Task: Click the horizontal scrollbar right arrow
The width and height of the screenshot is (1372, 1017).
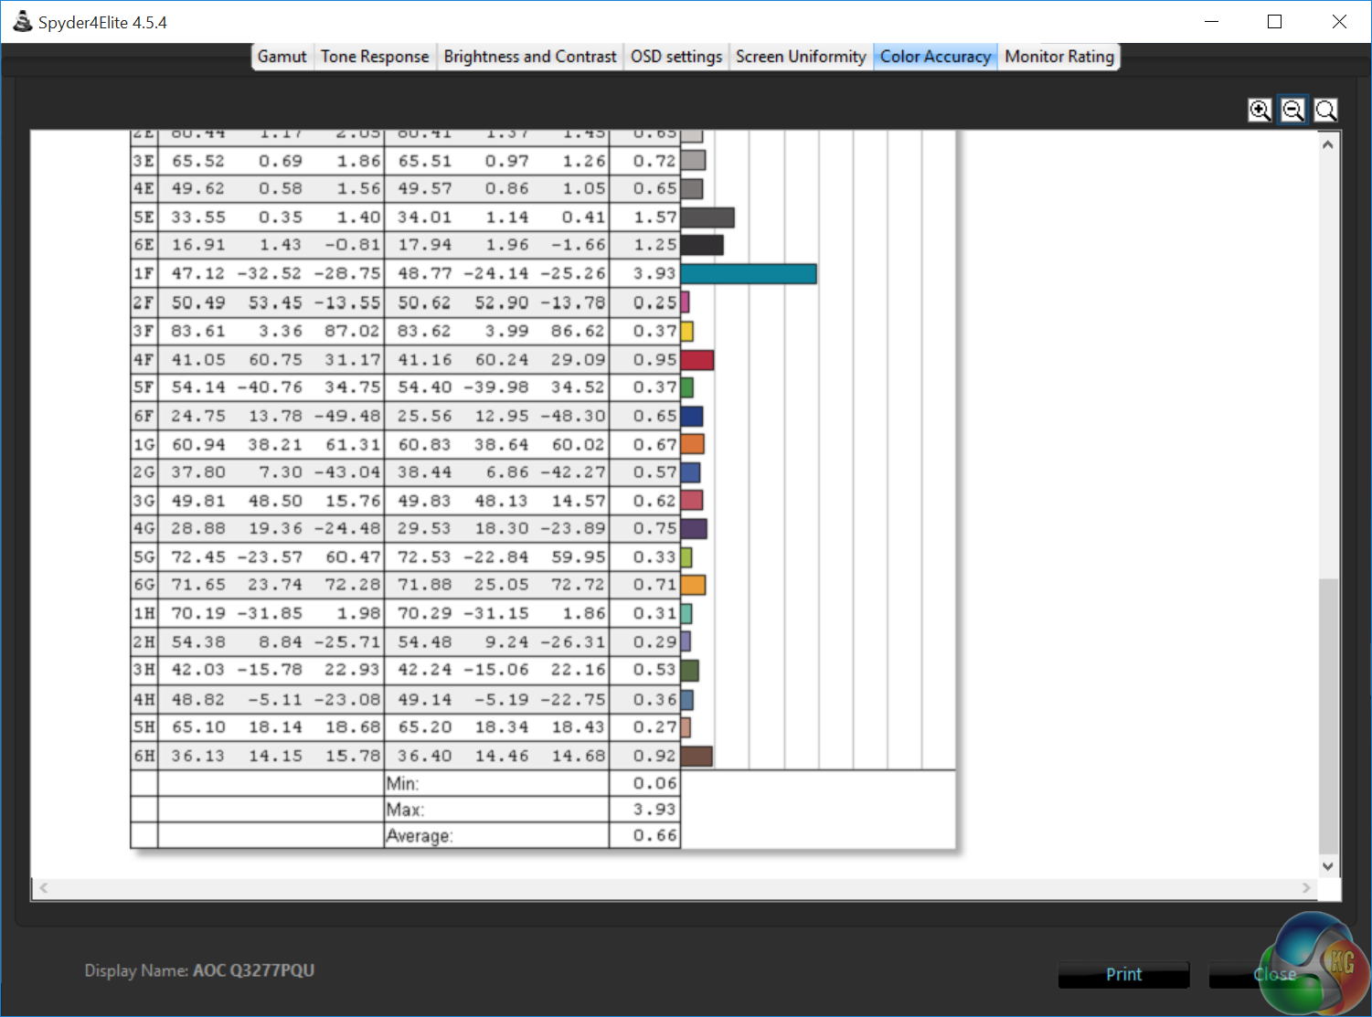Action: click(1306, 888)
